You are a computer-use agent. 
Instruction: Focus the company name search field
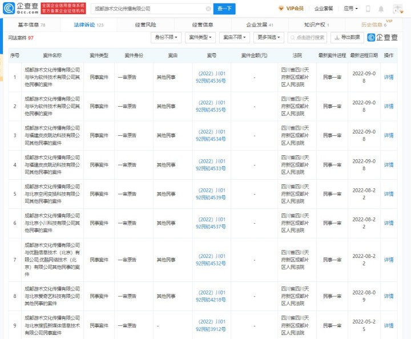(152, 9)
